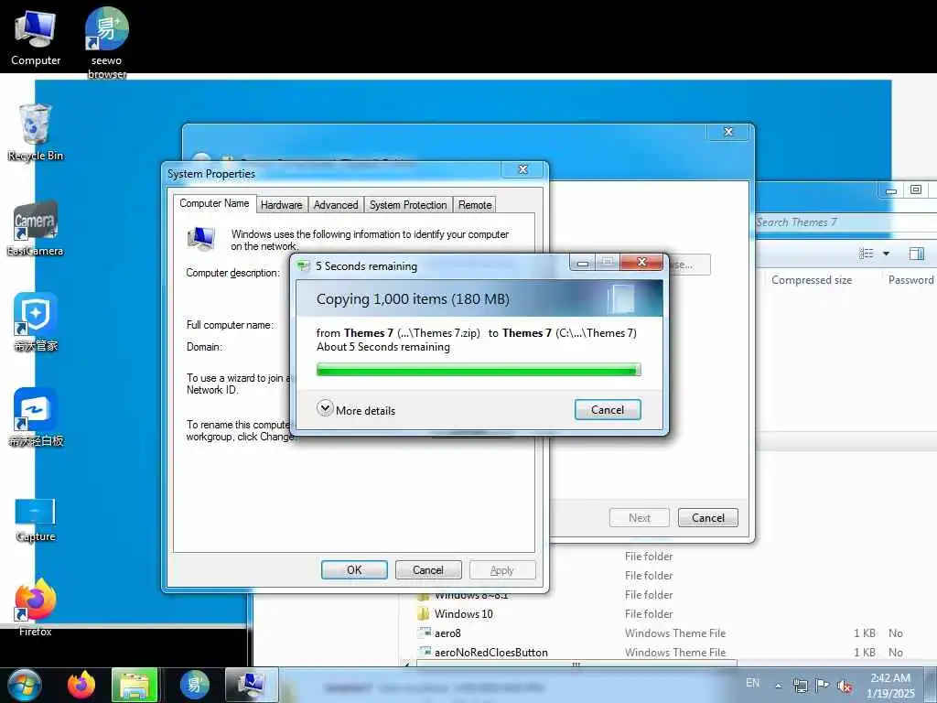Select the Windows 10 folder
The width and height of the screenshot is (937, 703).
(463, 614)
